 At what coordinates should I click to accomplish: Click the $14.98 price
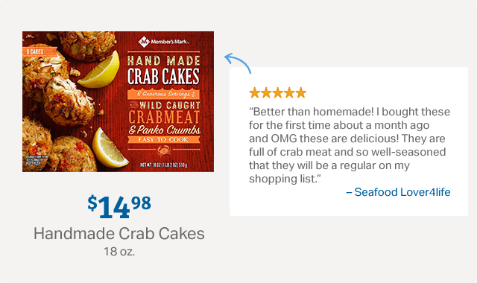(x=119, y=207)
